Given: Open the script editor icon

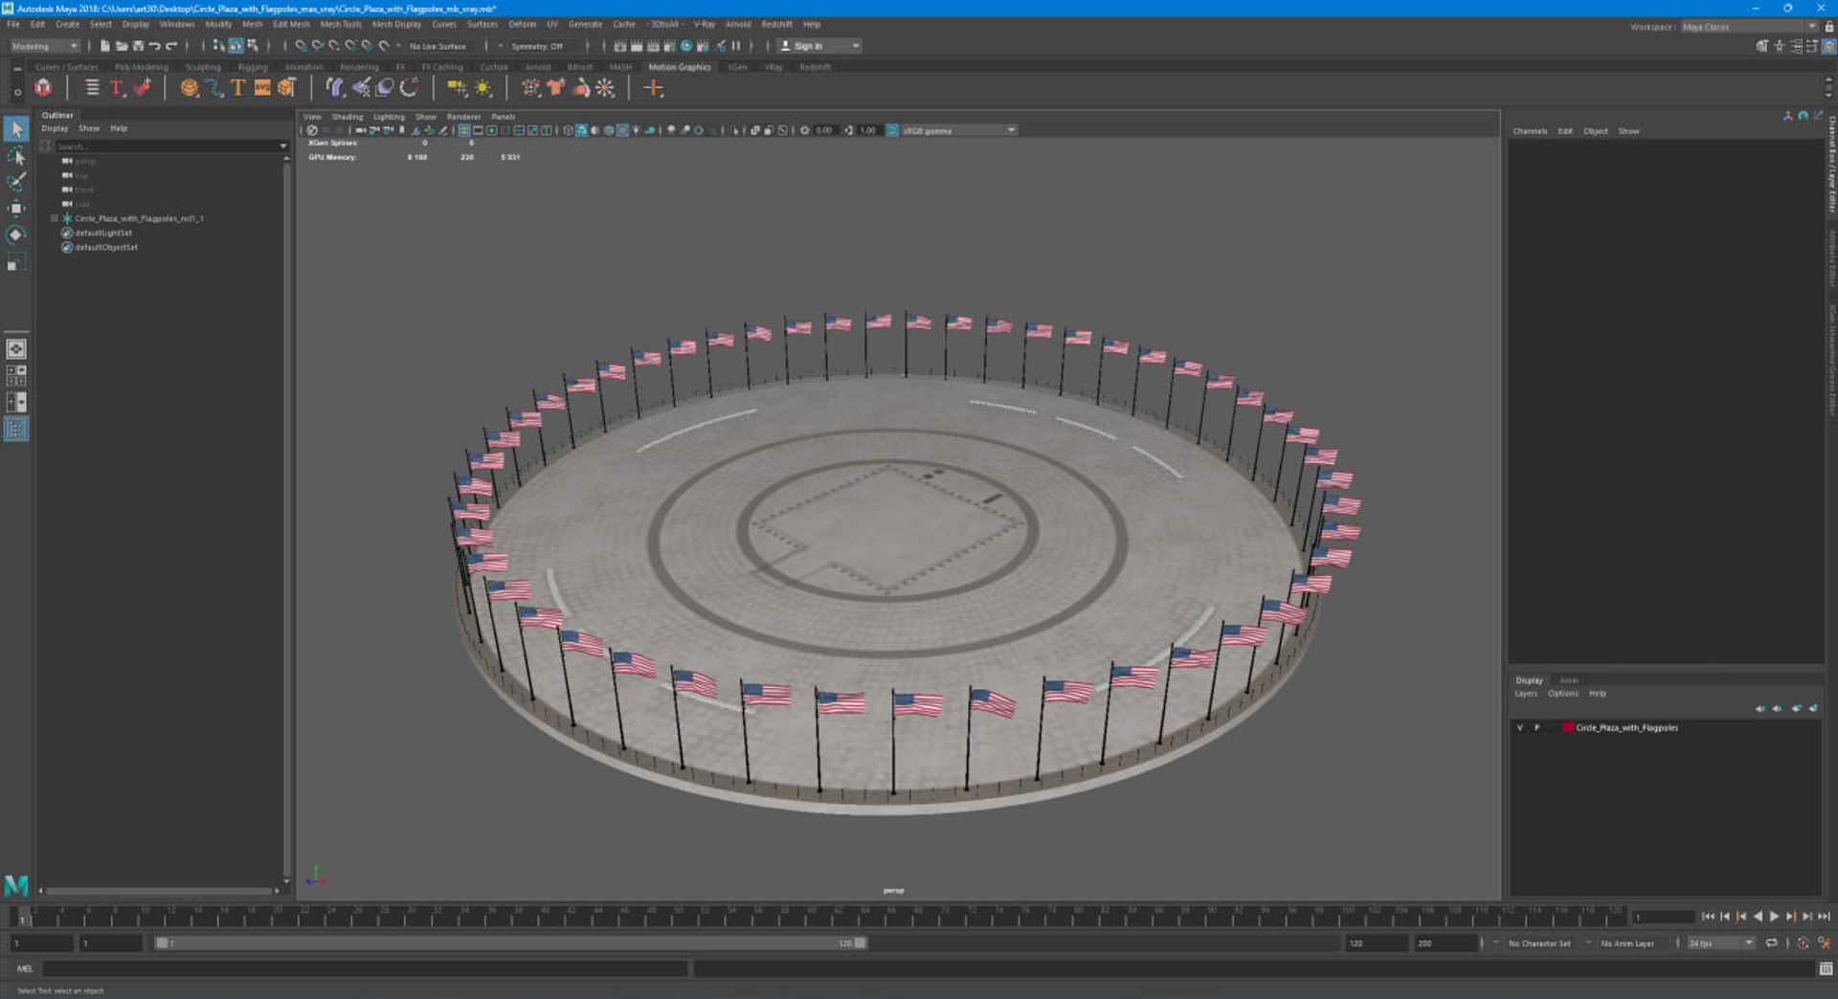Looking at the screenshot, I should [1827, 969].
